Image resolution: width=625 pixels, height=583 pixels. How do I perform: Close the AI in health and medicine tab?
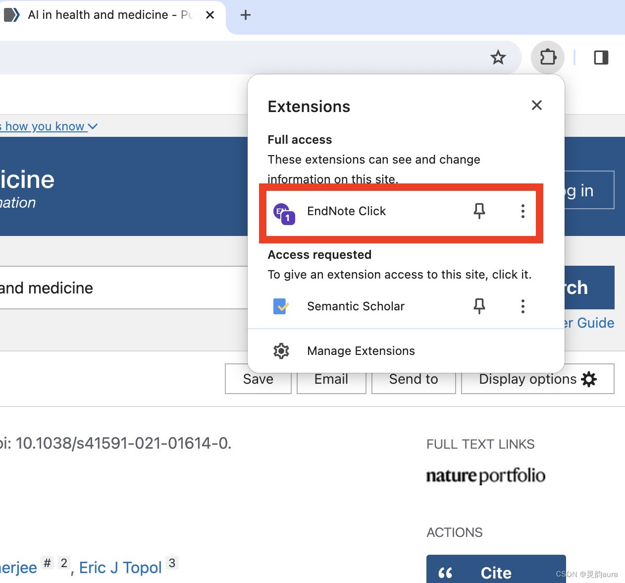pos(210,15)
